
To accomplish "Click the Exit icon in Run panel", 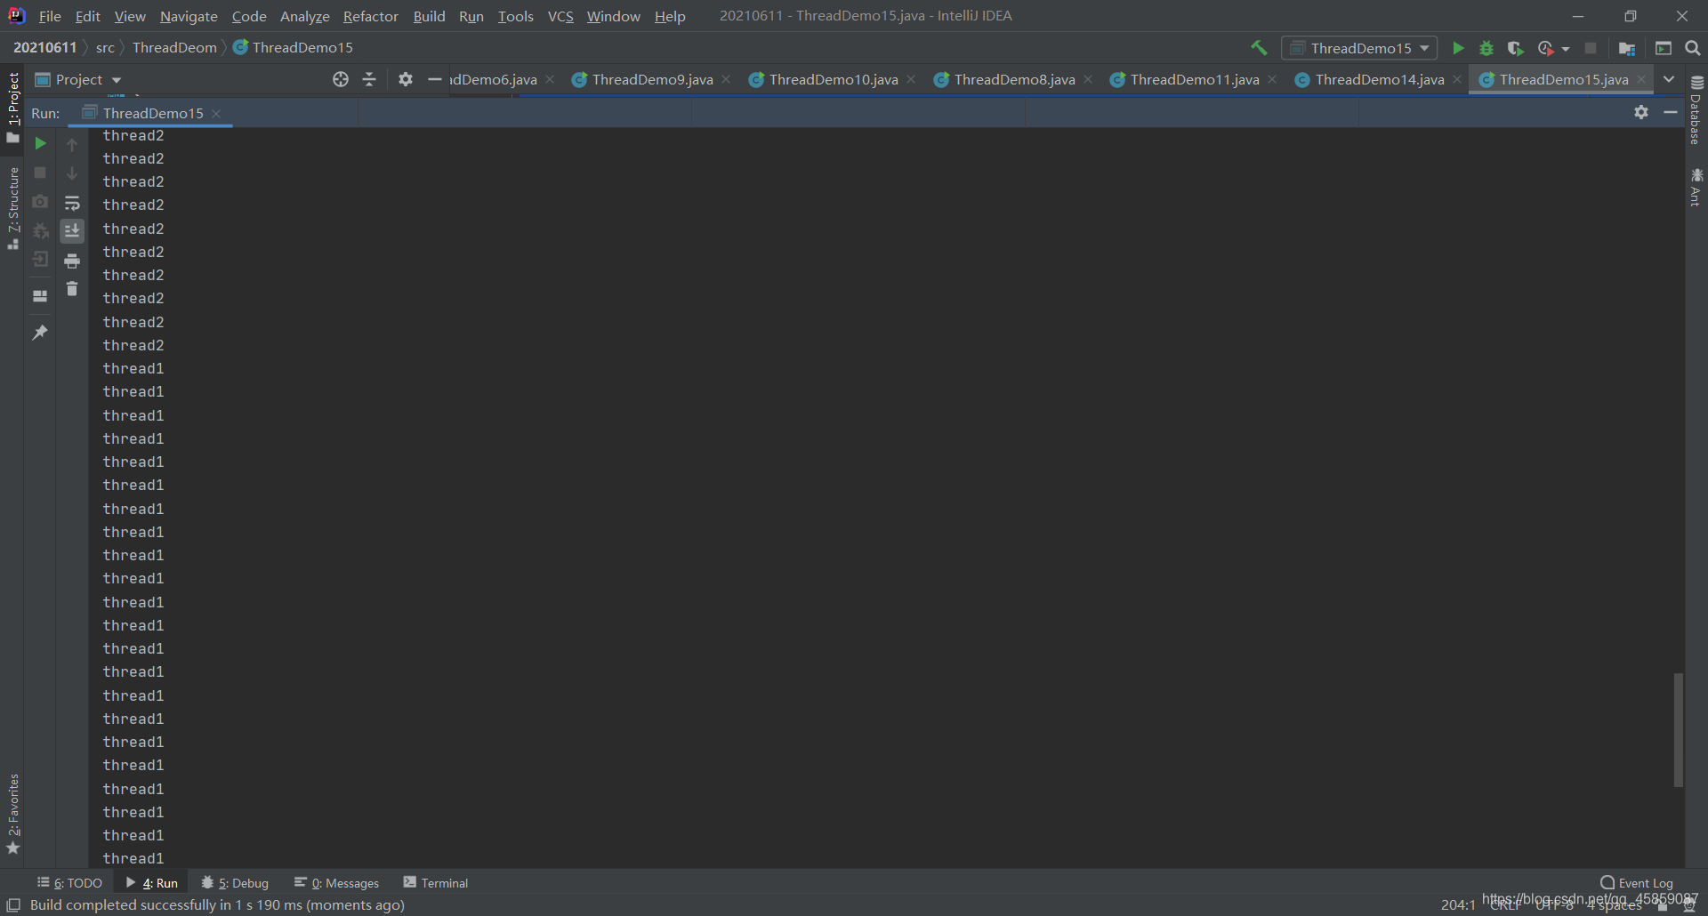I will tap(40, 260).
